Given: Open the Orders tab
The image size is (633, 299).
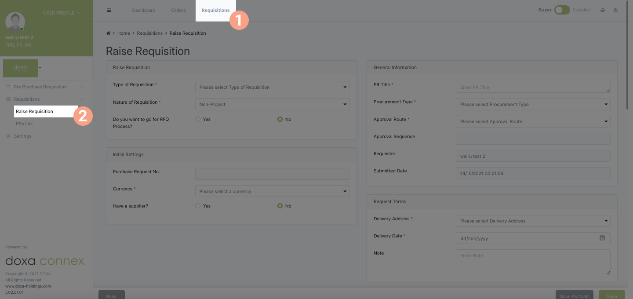Looking at the screenshot, I should click(178, 10).
